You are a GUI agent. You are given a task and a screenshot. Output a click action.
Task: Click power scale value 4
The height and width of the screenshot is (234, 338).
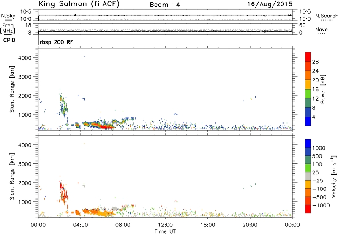(x=313, y=117)
